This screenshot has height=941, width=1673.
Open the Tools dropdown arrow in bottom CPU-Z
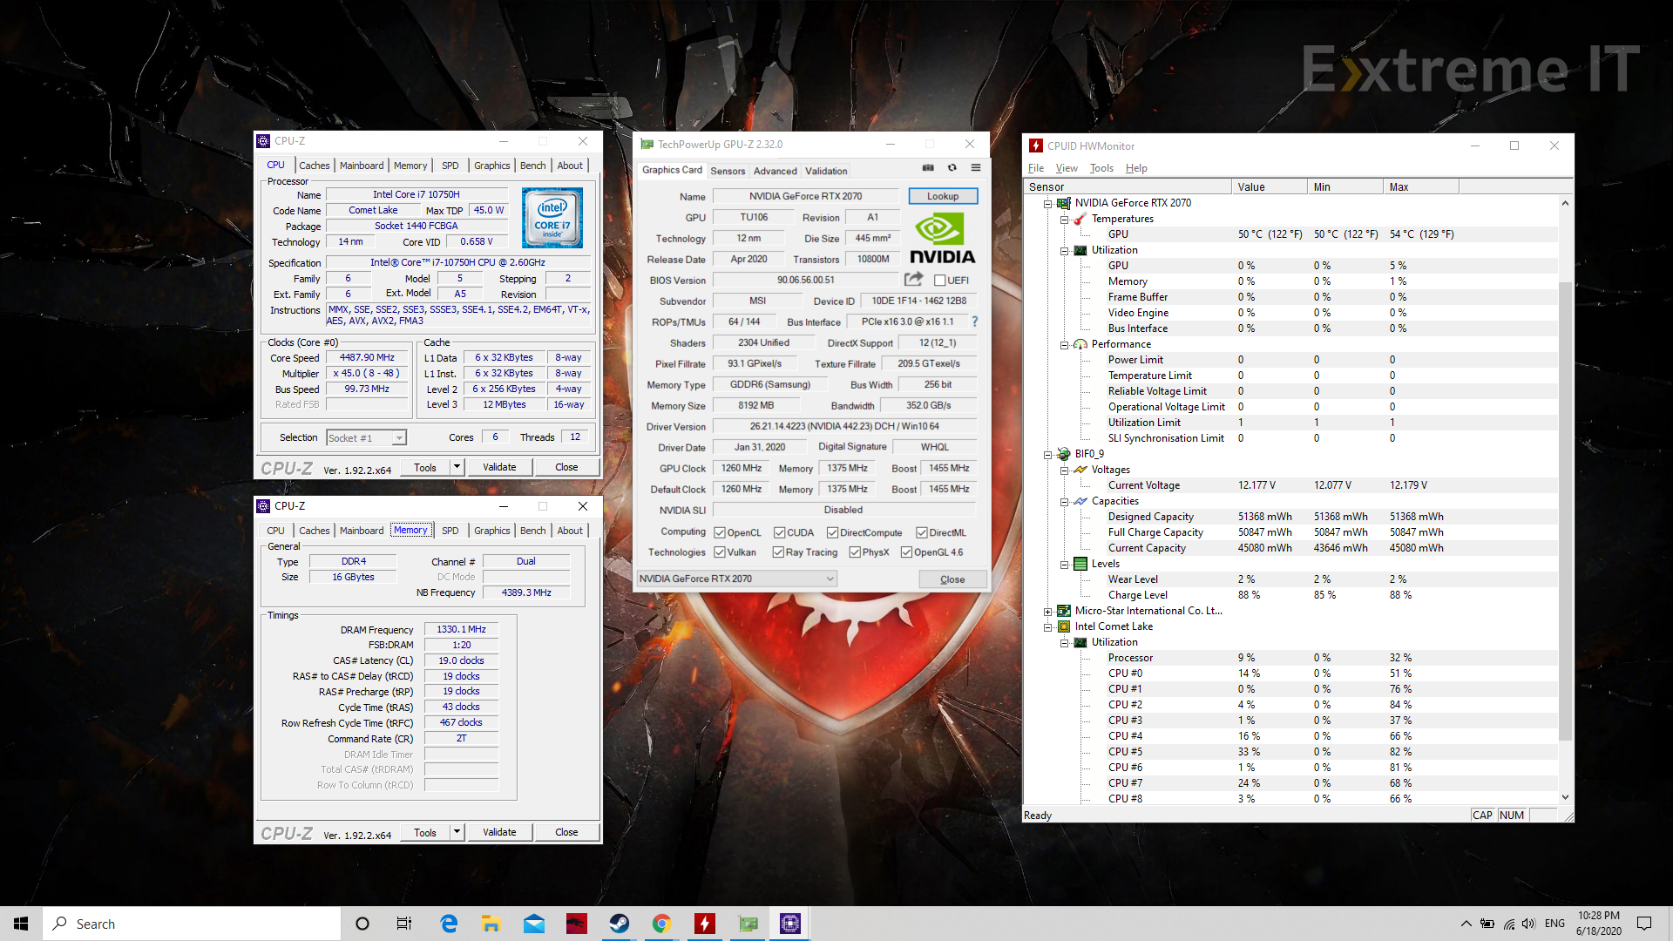(x=457, y=832)
